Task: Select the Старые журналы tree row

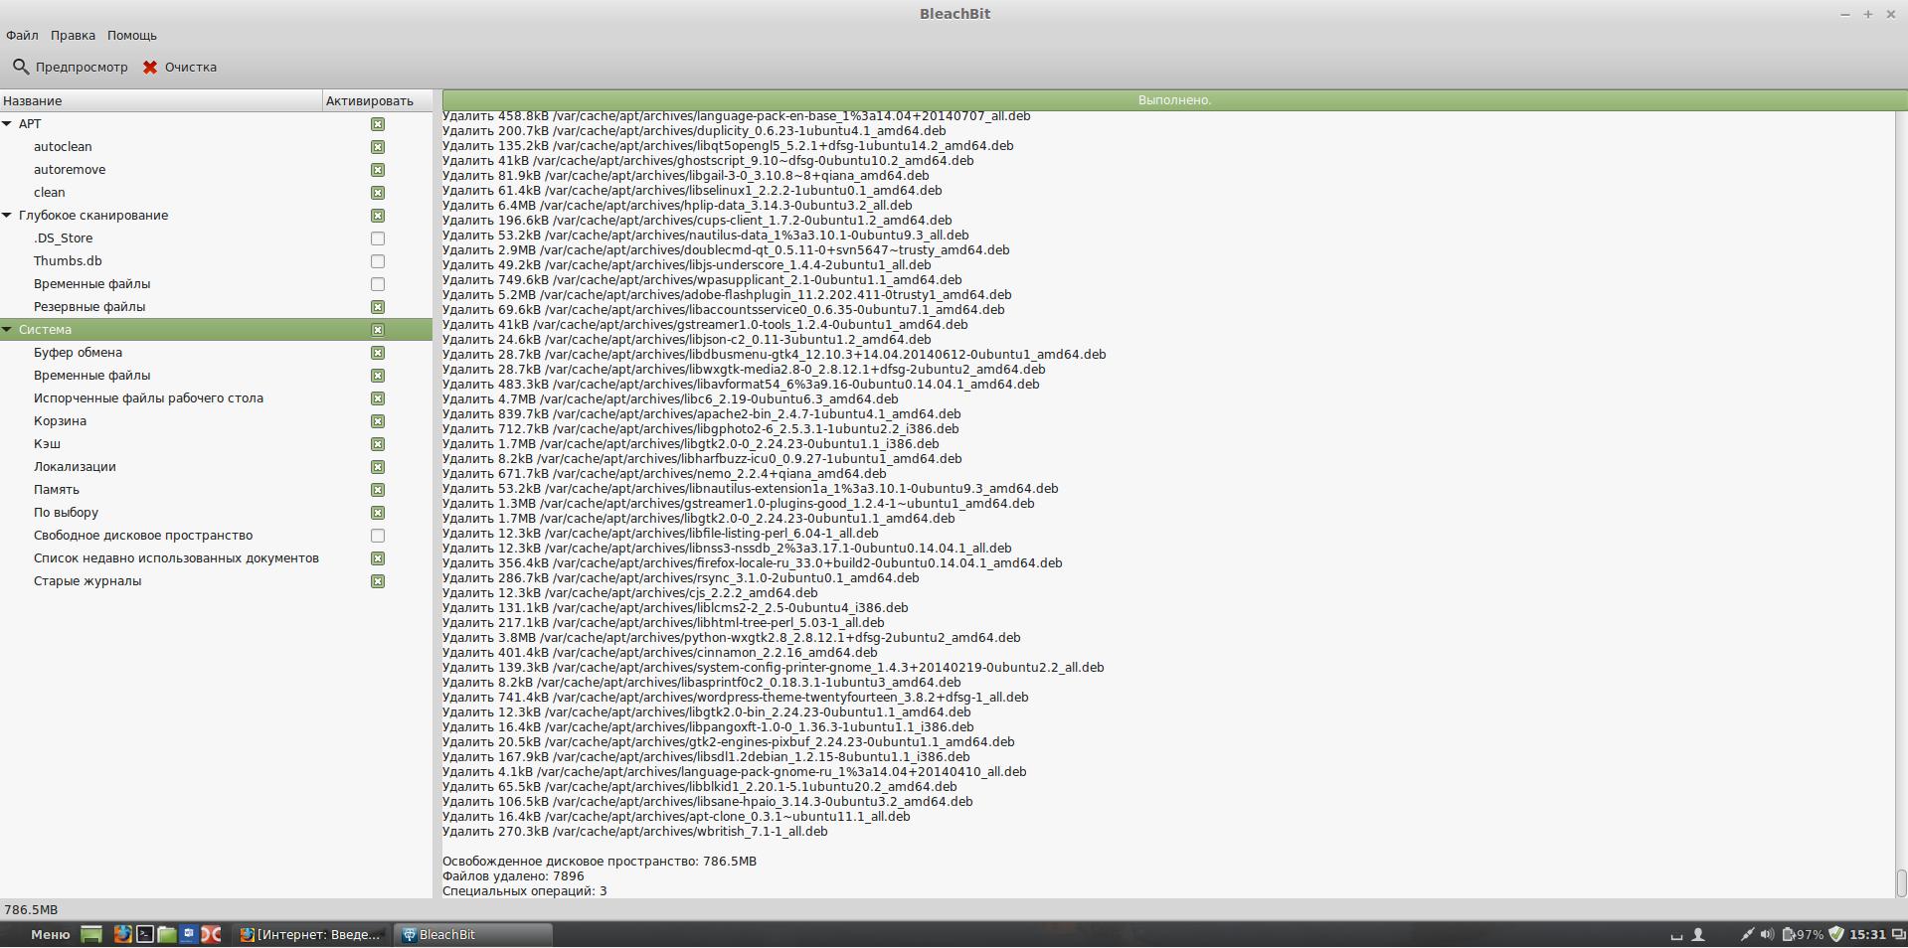Action: [216, 581]
